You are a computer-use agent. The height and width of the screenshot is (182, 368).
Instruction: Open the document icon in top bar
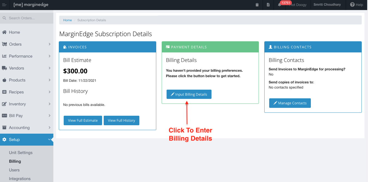tap(268, 5)
